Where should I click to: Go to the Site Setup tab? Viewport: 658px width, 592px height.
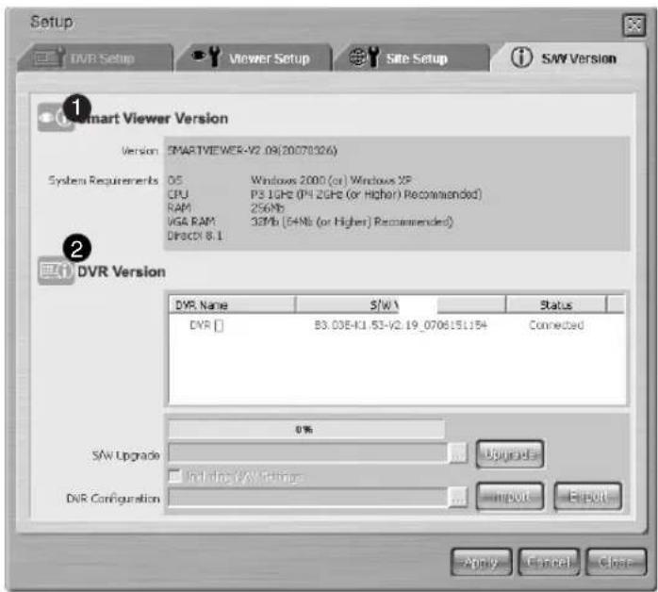413,58
